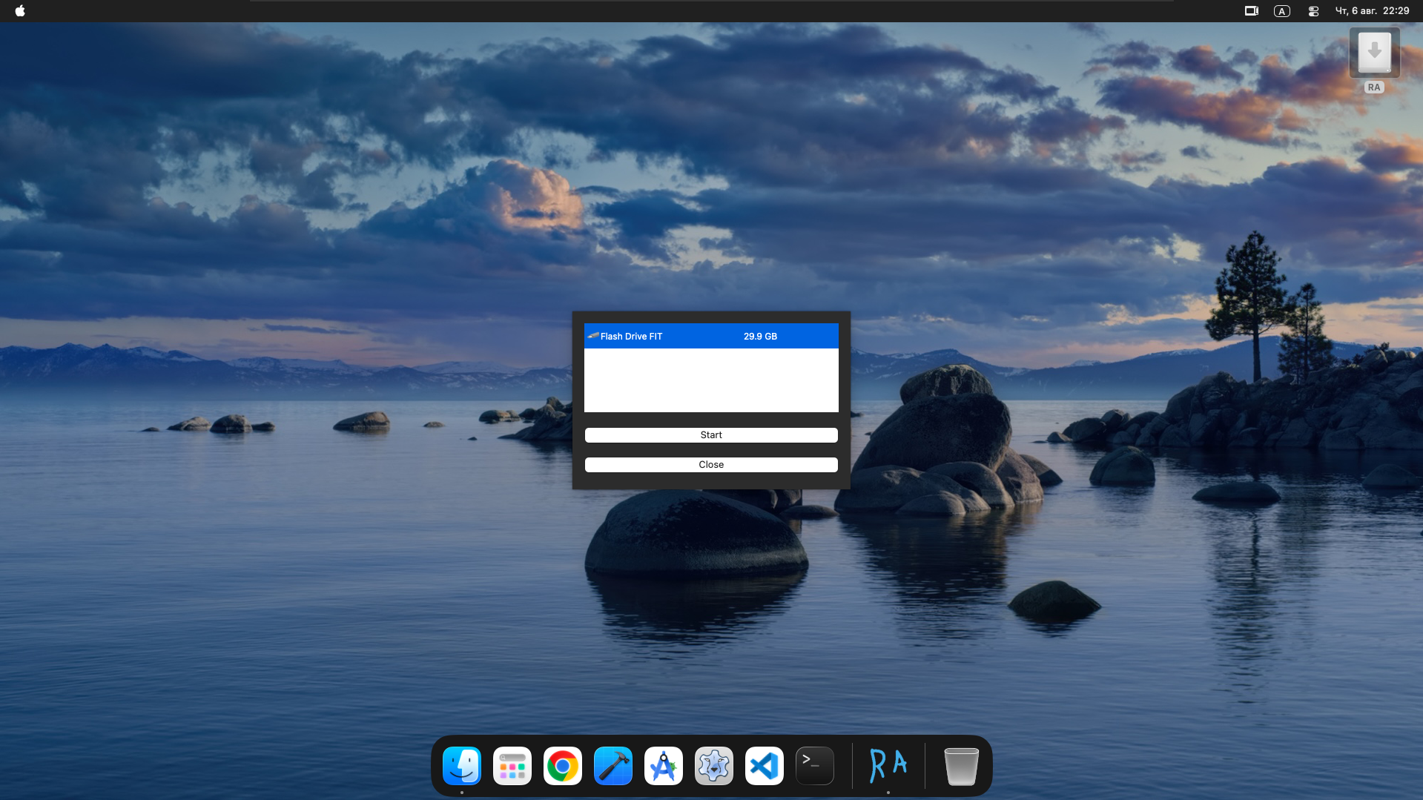Click the screen mirroring menu bar icon
Screen dimensions: 1423x800
(x=1252, y=11)
